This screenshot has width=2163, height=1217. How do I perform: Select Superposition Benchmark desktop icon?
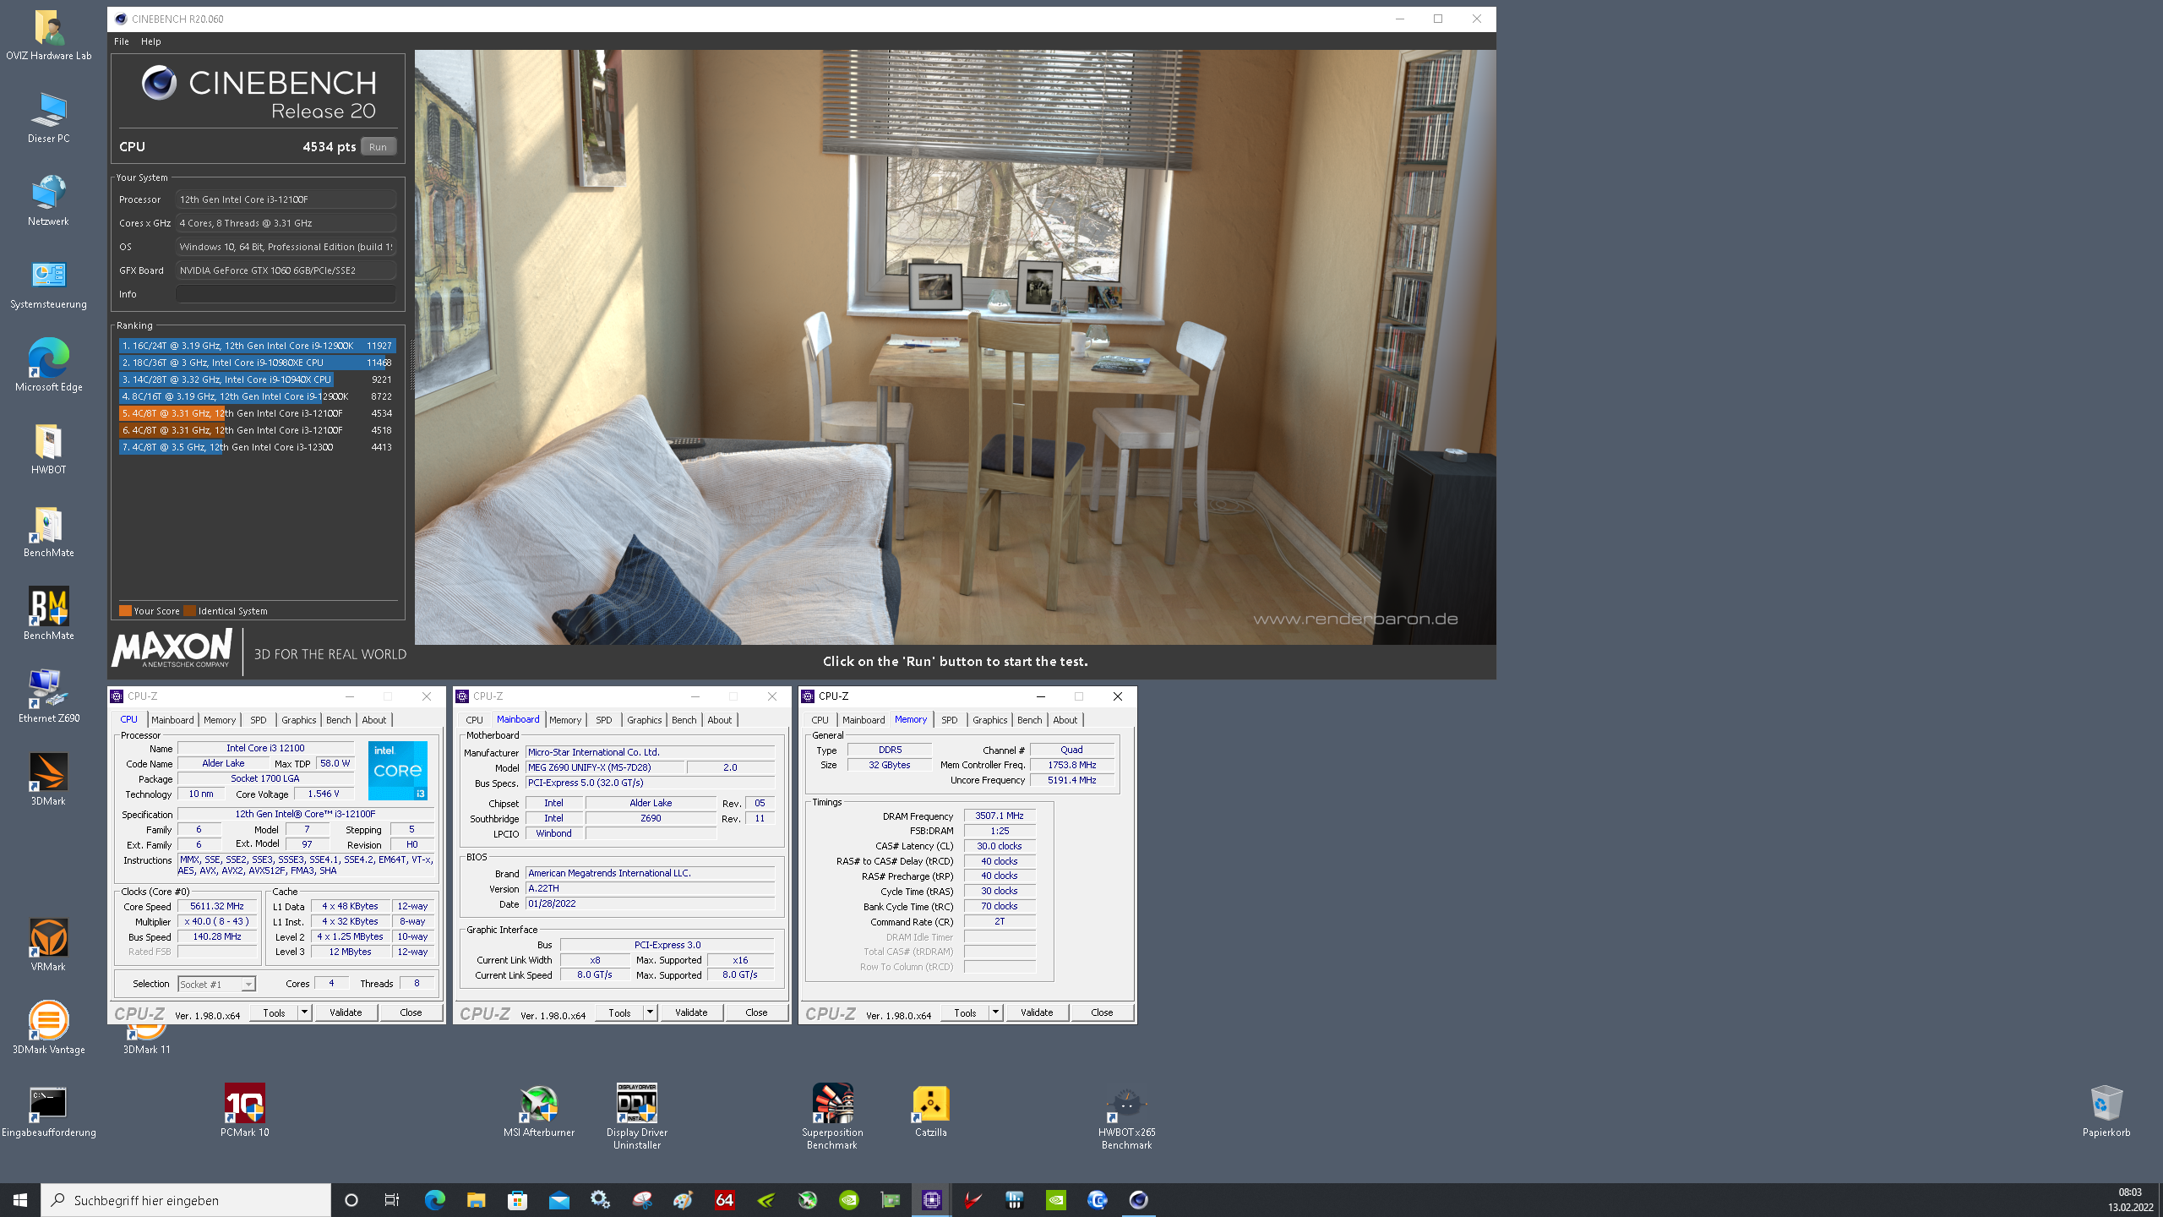[x=832, y=1117]
